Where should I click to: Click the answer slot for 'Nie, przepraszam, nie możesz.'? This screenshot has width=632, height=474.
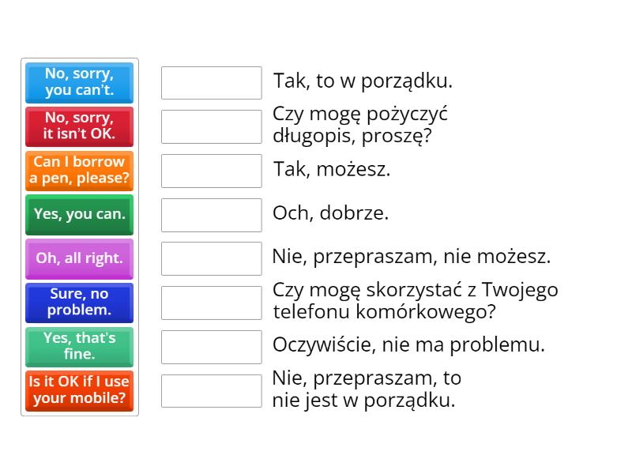pos(212,259)
